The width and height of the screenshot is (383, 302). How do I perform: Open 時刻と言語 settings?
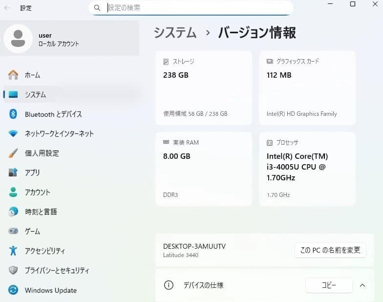(71, 212)
